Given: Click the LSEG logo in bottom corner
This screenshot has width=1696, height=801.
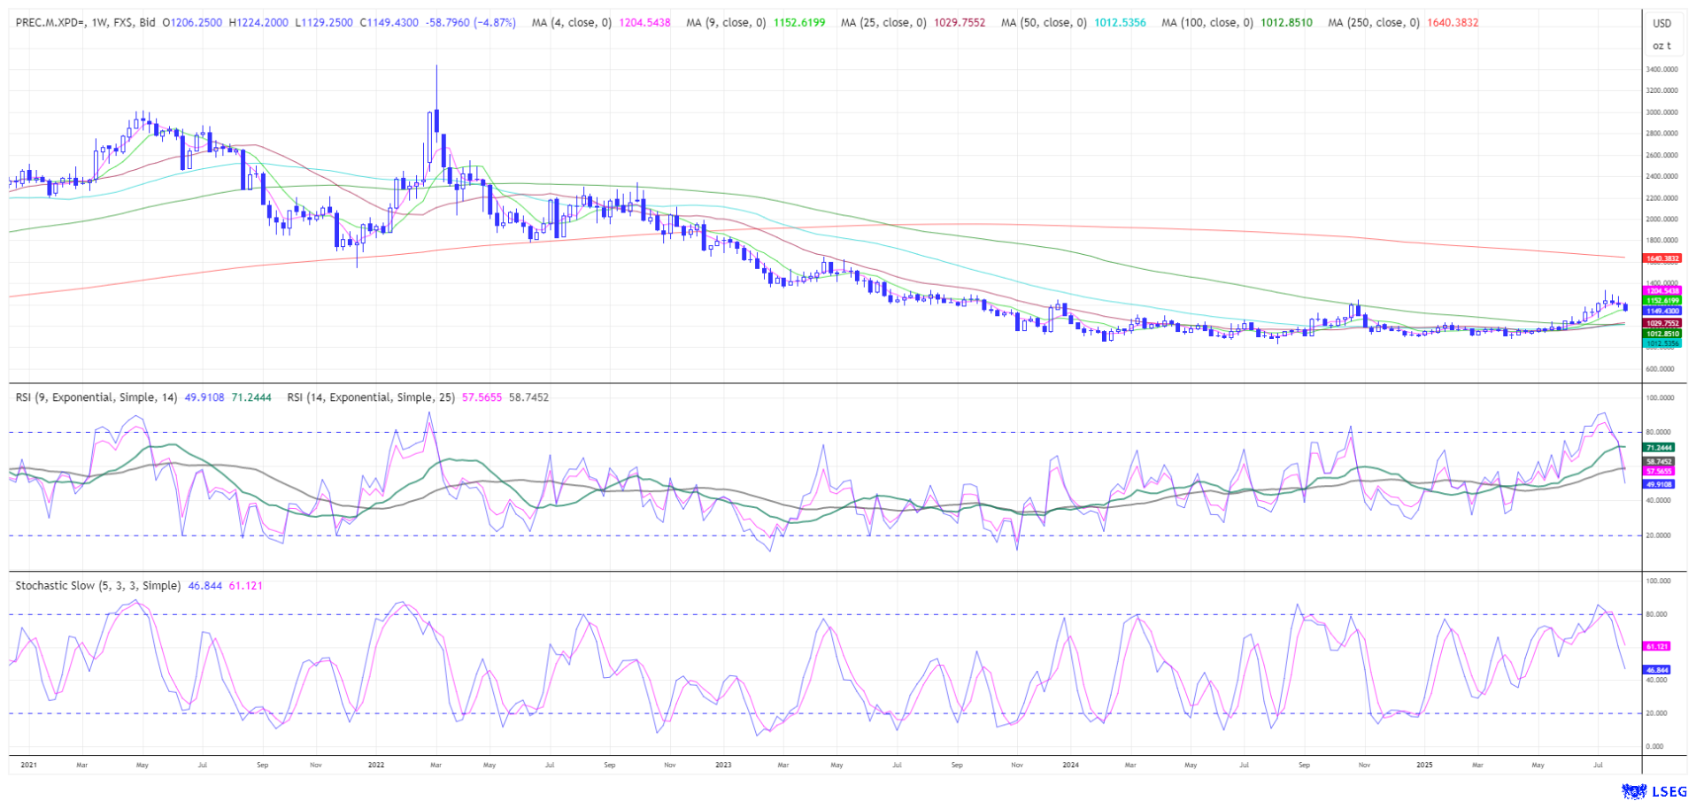Looking at the screenshot, I should point(1654,791).
